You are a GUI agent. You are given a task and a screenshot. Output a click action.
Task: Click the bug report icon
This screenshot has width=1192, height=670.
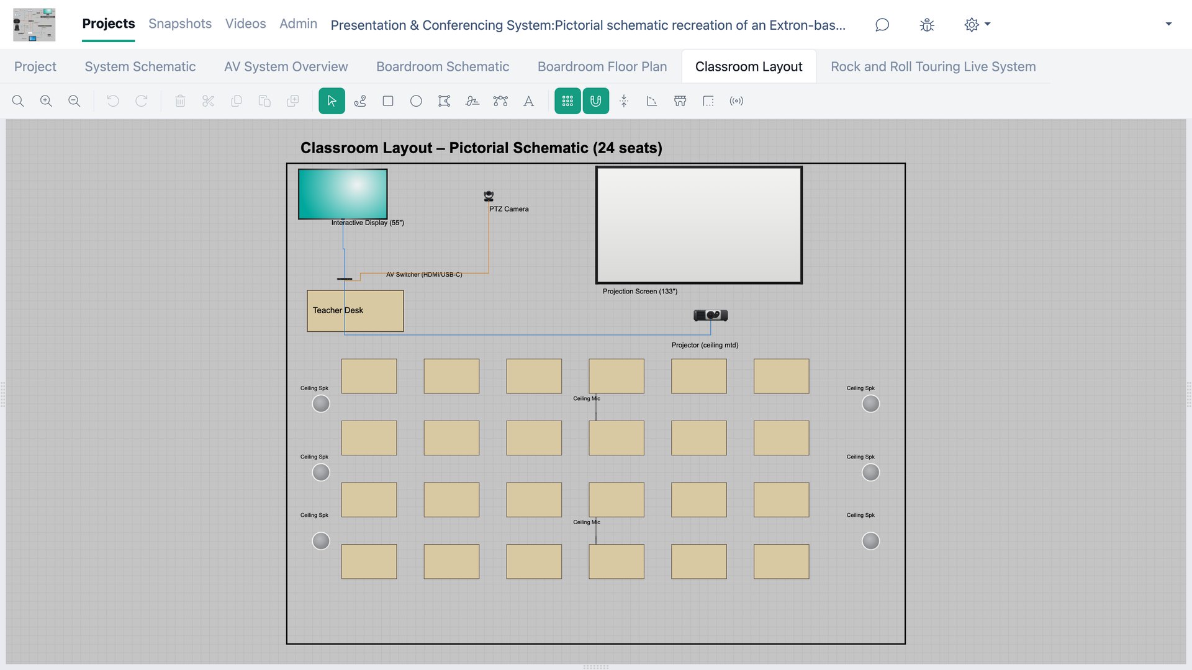(x=927, y=25)
